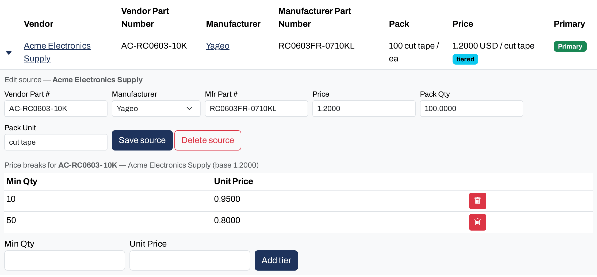
Task: Focus the Mfr Part # input field
Action: click(x=256, y=109)
